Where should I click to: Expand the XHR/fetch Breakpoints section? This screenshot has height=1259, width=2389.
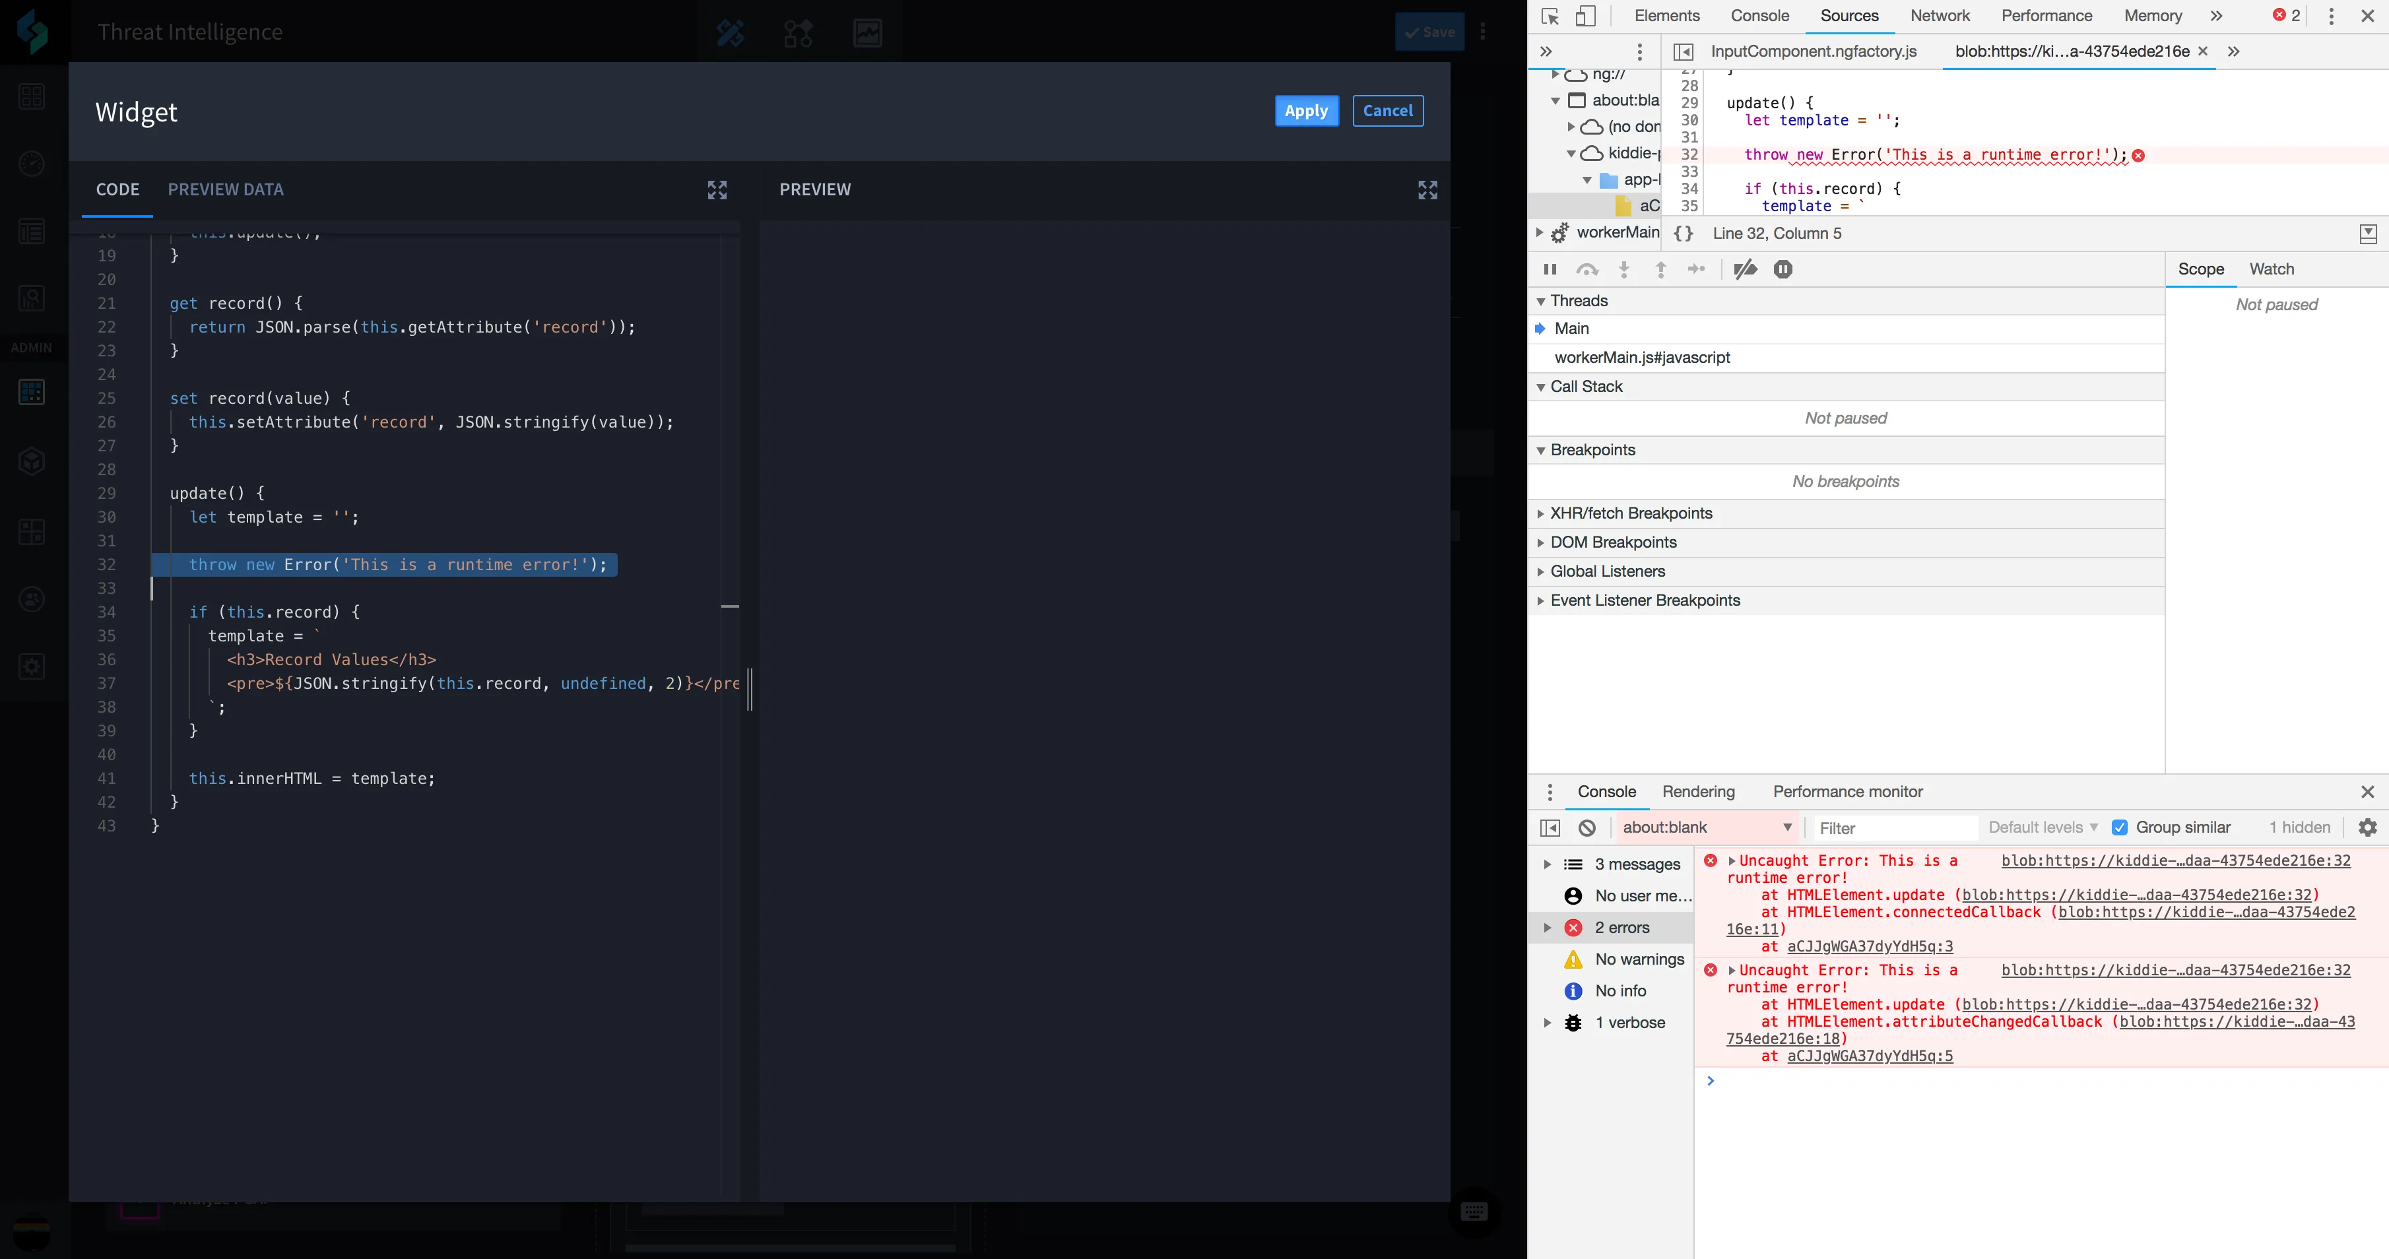(1542, 513)
